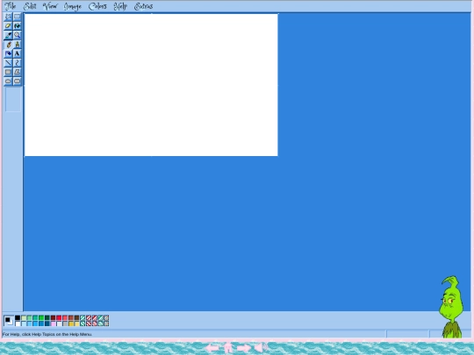This screenshot has height=355, width=474.
Task: Open the Colors menu
Action: point(97,6)
